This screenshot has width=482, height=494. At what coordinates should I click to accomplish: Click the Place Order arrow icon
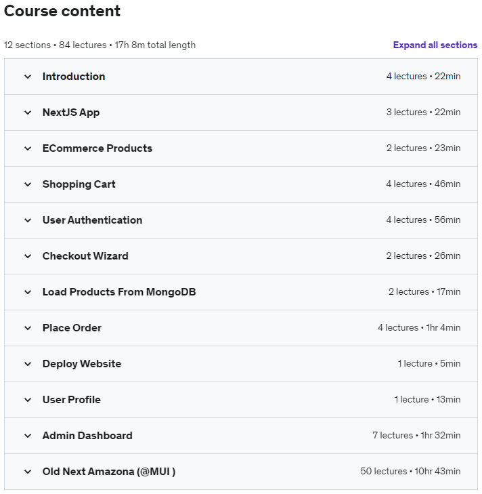point(28,328)
